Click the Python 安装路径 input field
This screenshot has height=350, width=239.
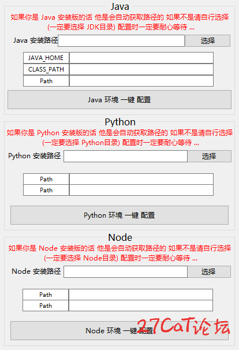click(125, 156)
